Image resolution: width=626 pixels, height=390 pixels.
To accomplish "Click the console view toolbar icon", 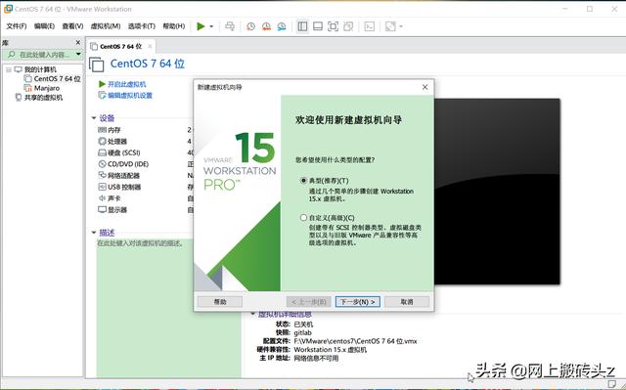I will click(x=370, y=26).
